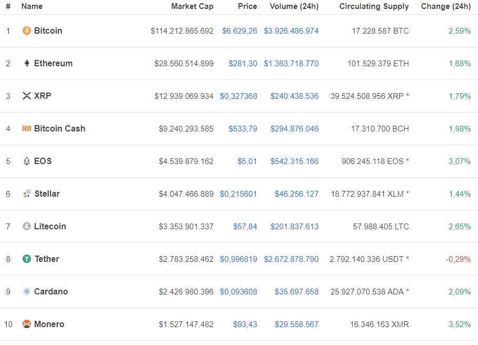Open the Bitcoin name link

tap(48, 31)
